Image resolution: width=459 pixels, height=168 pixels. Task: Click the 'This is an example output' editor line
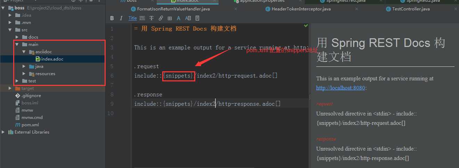pos(221,48)
